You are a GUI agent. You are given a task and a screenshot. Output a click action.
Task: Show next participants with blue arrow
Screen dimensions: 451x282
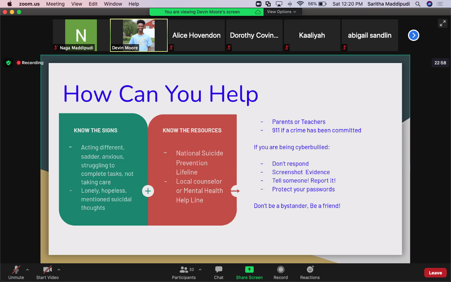[414, 35]
